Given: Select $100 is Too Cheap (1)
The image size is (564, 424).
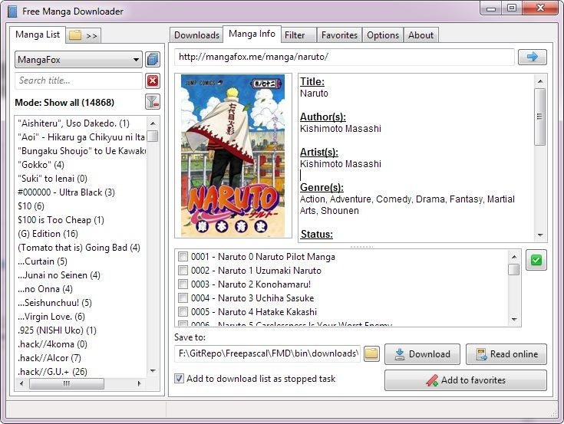Looking at the screenshot, I should coord(61,220).
